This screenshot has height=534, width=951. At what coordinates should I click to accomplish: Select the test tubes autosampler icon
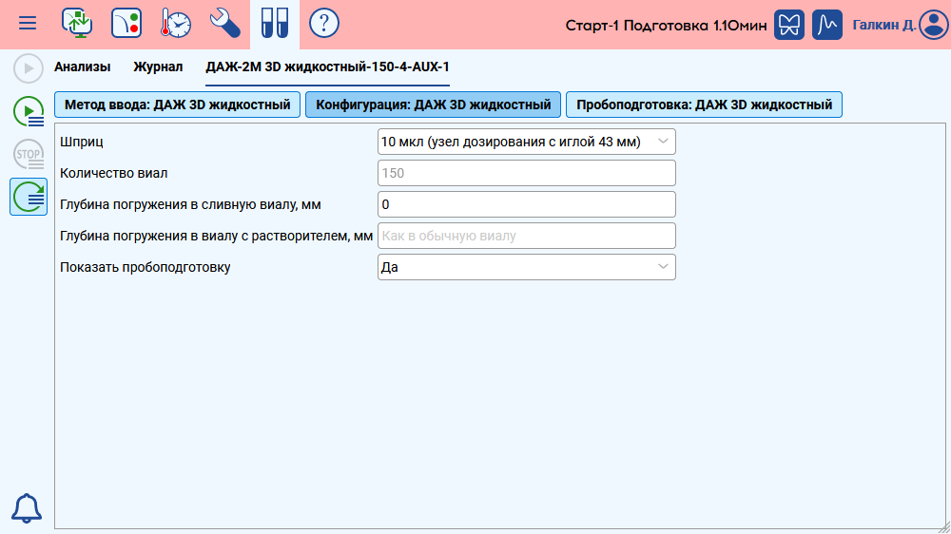(x=275, y=23)
